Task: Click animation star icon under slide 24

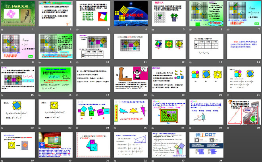Action: pyautogui.click(x=77, y=128)
